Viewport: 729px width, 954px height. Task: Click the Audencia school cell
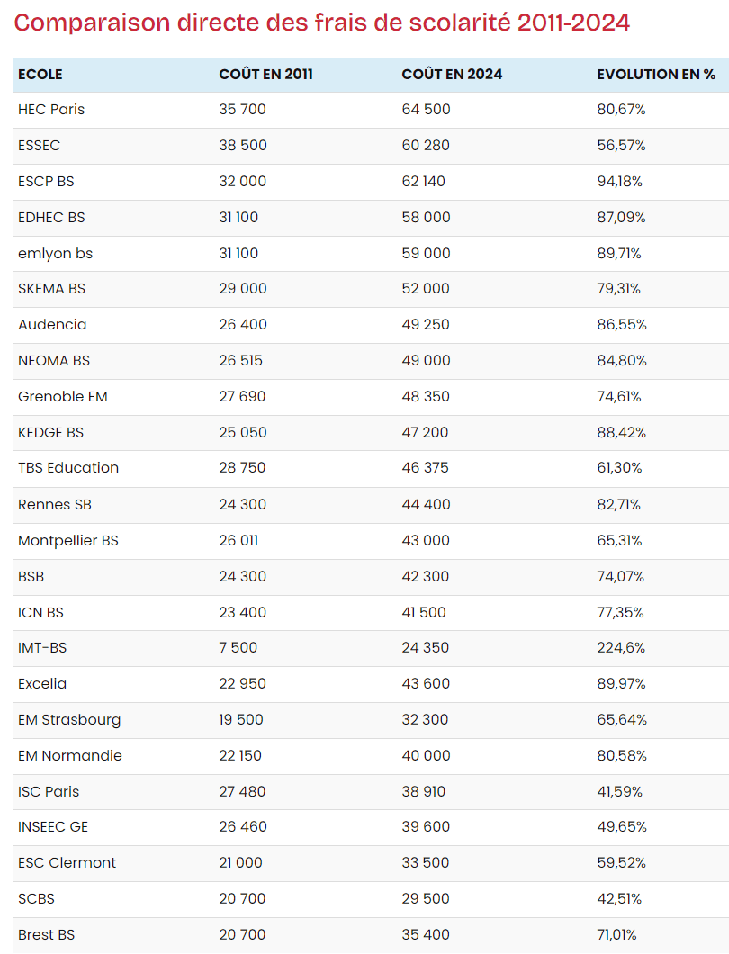52,324
